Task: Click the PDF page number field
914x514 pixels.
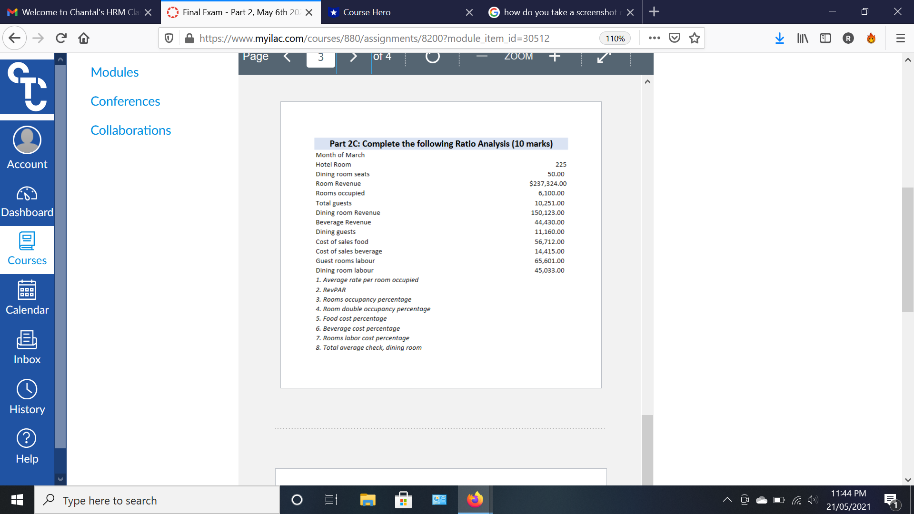Action: 320,57
